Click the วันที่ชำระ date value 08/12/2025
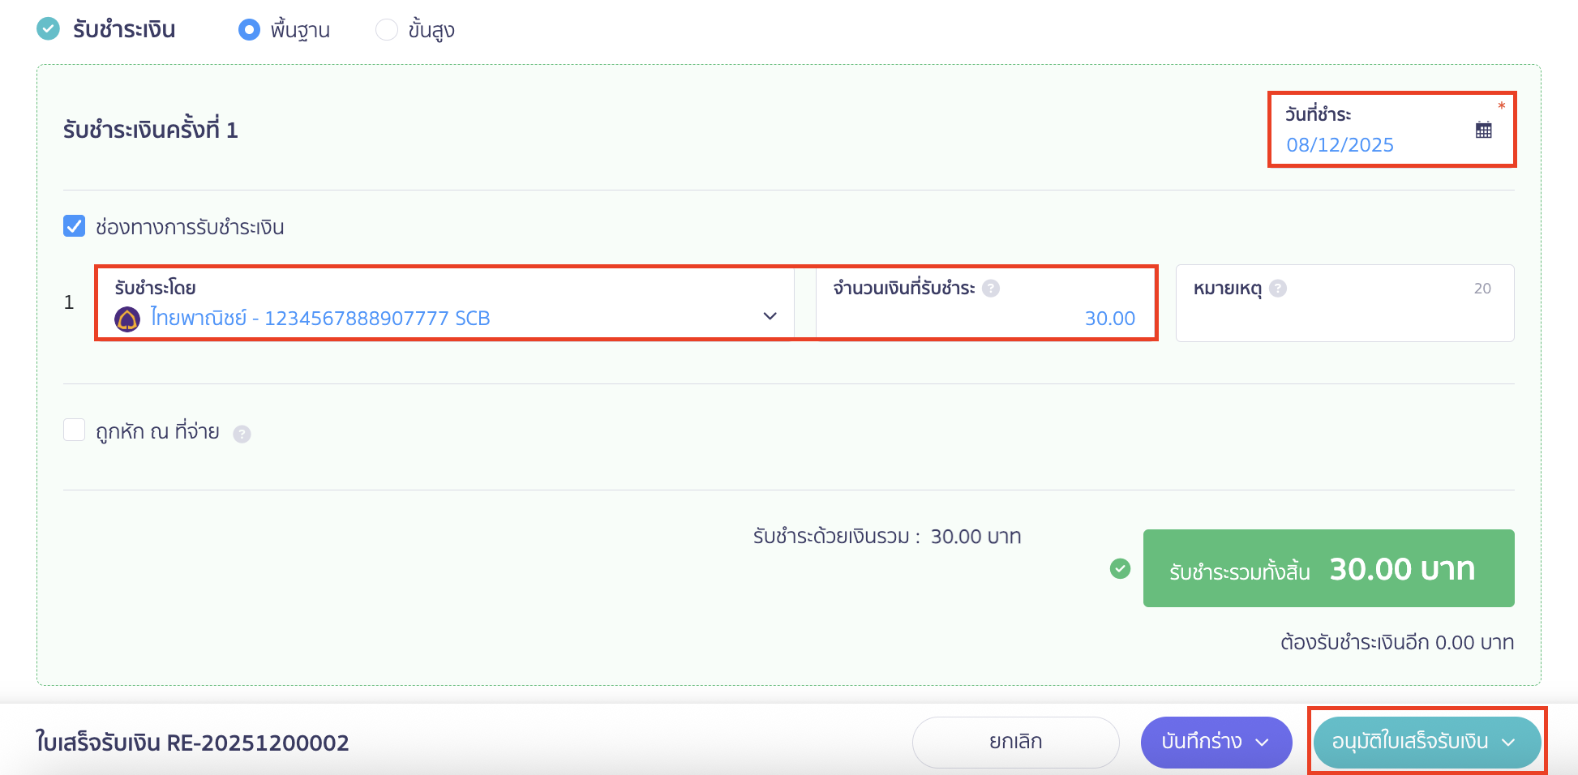This screenshot has width=1578, height=775. pyautogui.click(x=1340, y=145)
